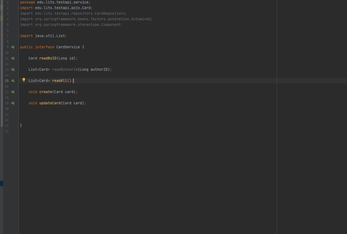This screenshot has height=234, width=347.
Task: Click the 'Card card' parameter of updateCard
Action: click(x=72, y=103)
